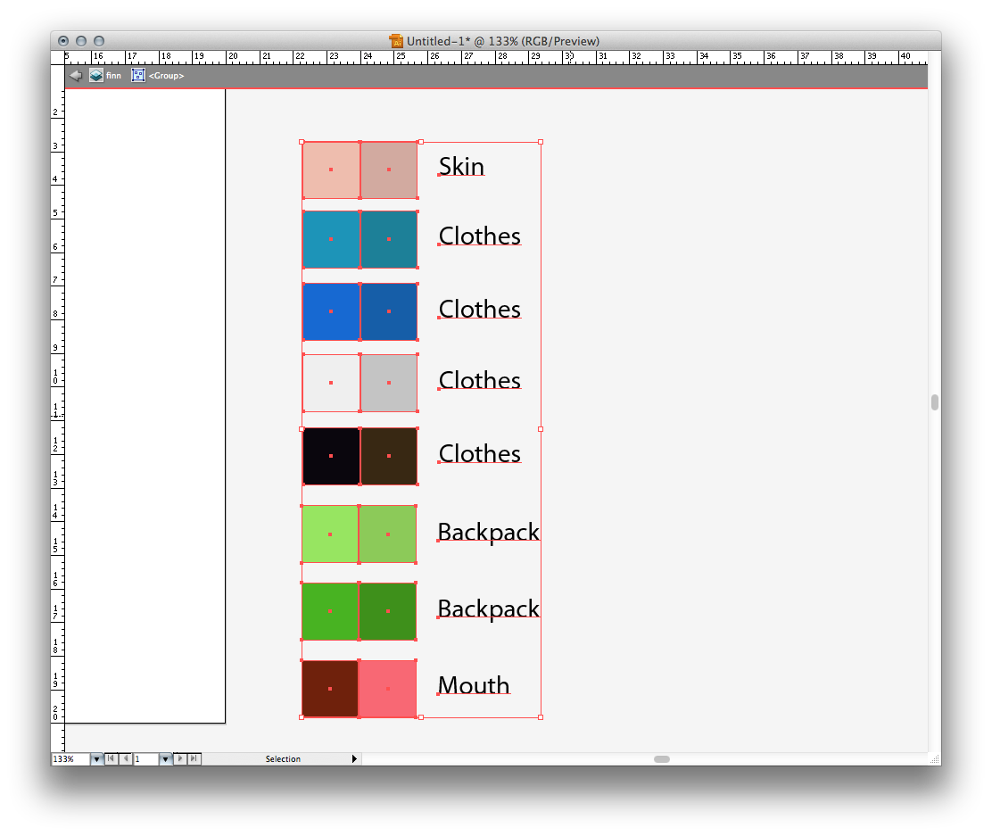
Task: Click the horizontal scrollbar thumb
Action: point(661,759)
